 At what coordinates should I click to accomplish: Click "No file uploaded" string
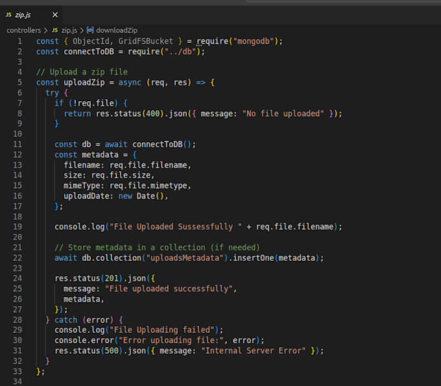(283, 114)
